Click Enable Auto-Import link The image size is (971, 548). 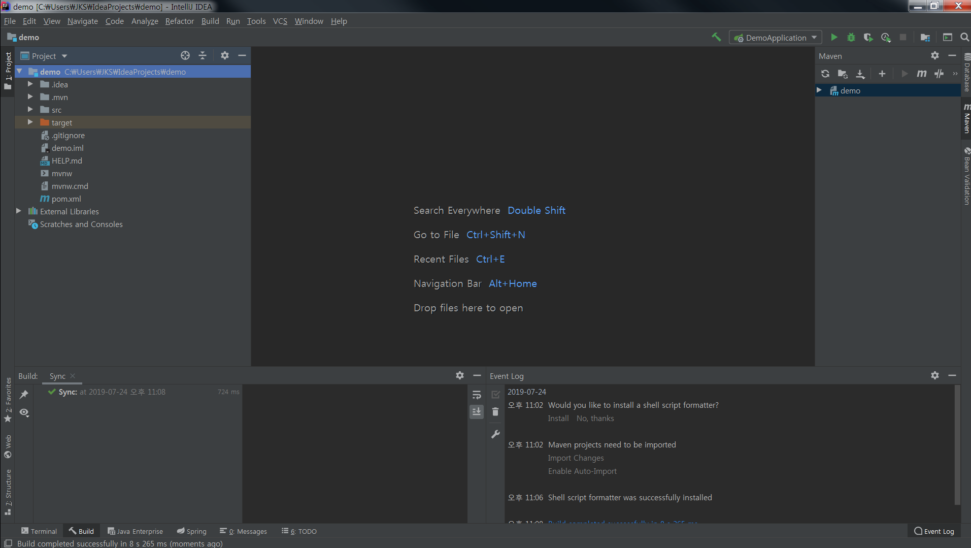click(582, 471)
